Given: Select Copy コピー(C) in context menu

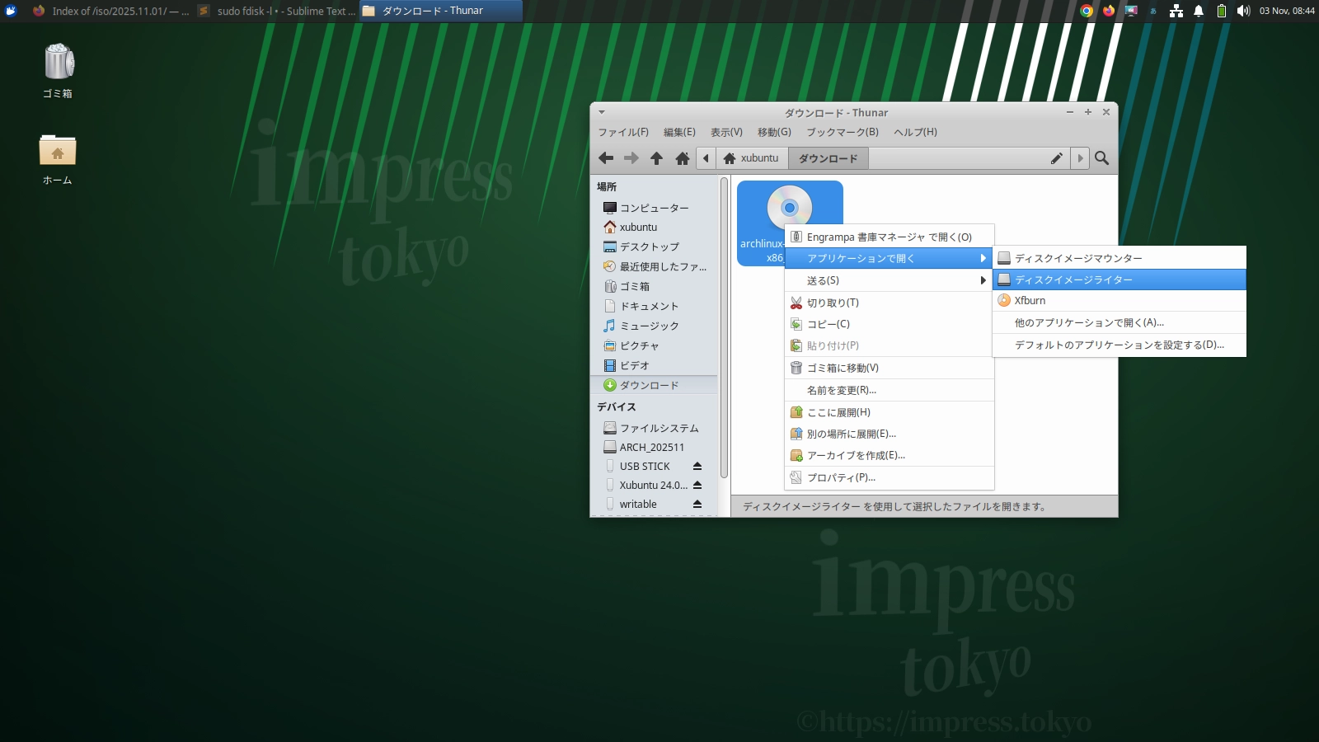Looking at the screenshot, I should coord(889,324).
